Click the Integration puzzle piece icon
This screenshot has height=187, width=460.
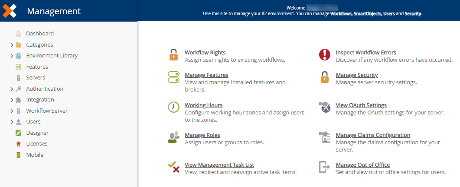19,100
